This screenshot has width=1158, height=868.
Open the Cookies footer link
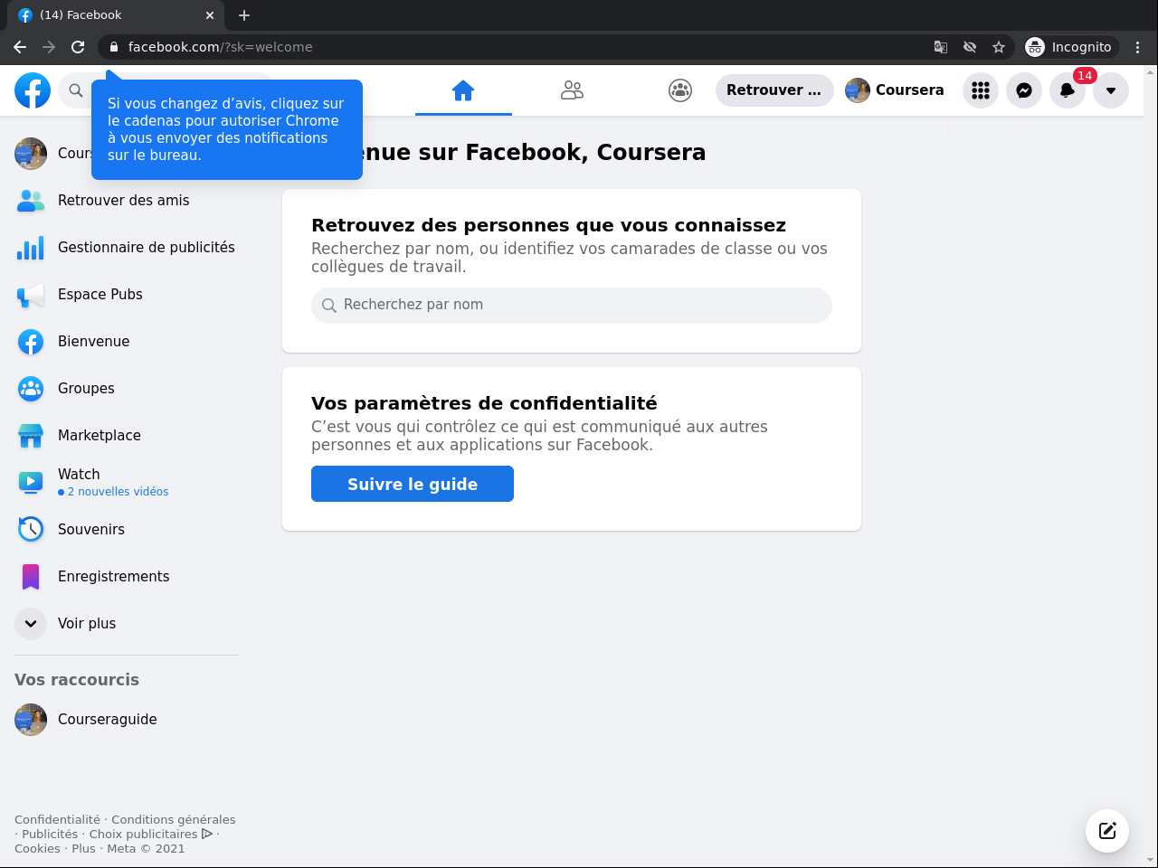point(37,849)
